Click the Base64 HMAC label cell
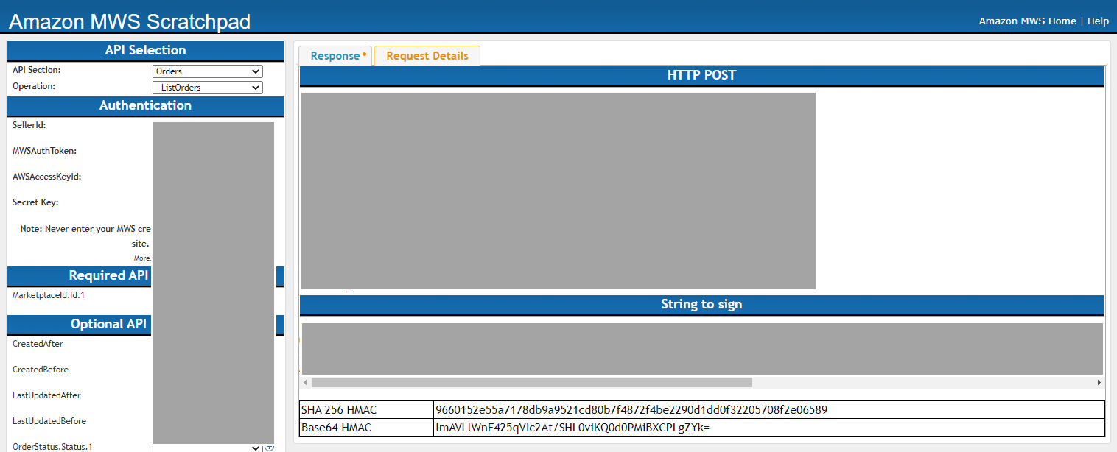The width and height of the screenshot is (1117, 452). (x=366, y=428)
